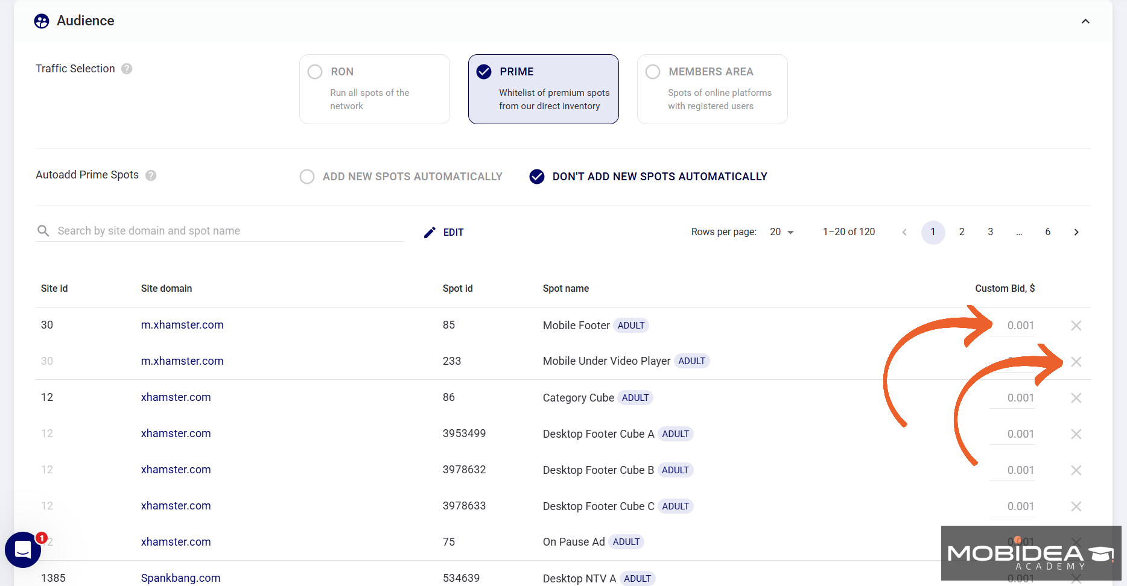The image size is (1127, 586).
Task: Open the Spankbang.com site link
Action: 180,578
